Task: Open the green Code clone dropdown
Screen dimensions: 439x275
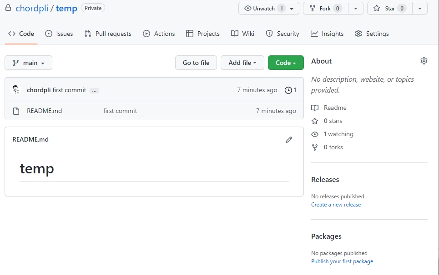Action: (286, 63)
